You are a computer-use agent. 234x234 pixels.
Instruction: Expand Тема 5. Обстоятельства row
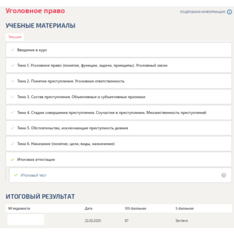pos(119,128)
